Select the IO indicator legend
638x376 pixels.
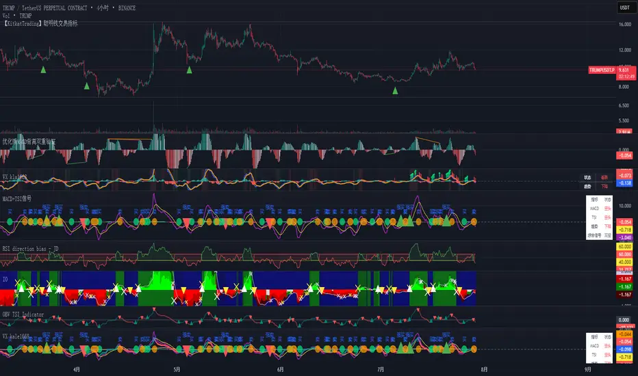5,280
